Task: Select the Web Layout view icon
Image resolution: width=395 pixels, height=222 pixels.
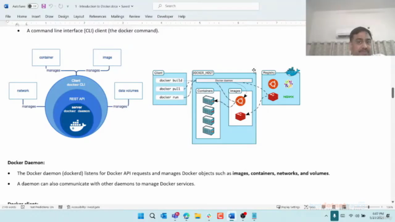Action: (344, 207)
